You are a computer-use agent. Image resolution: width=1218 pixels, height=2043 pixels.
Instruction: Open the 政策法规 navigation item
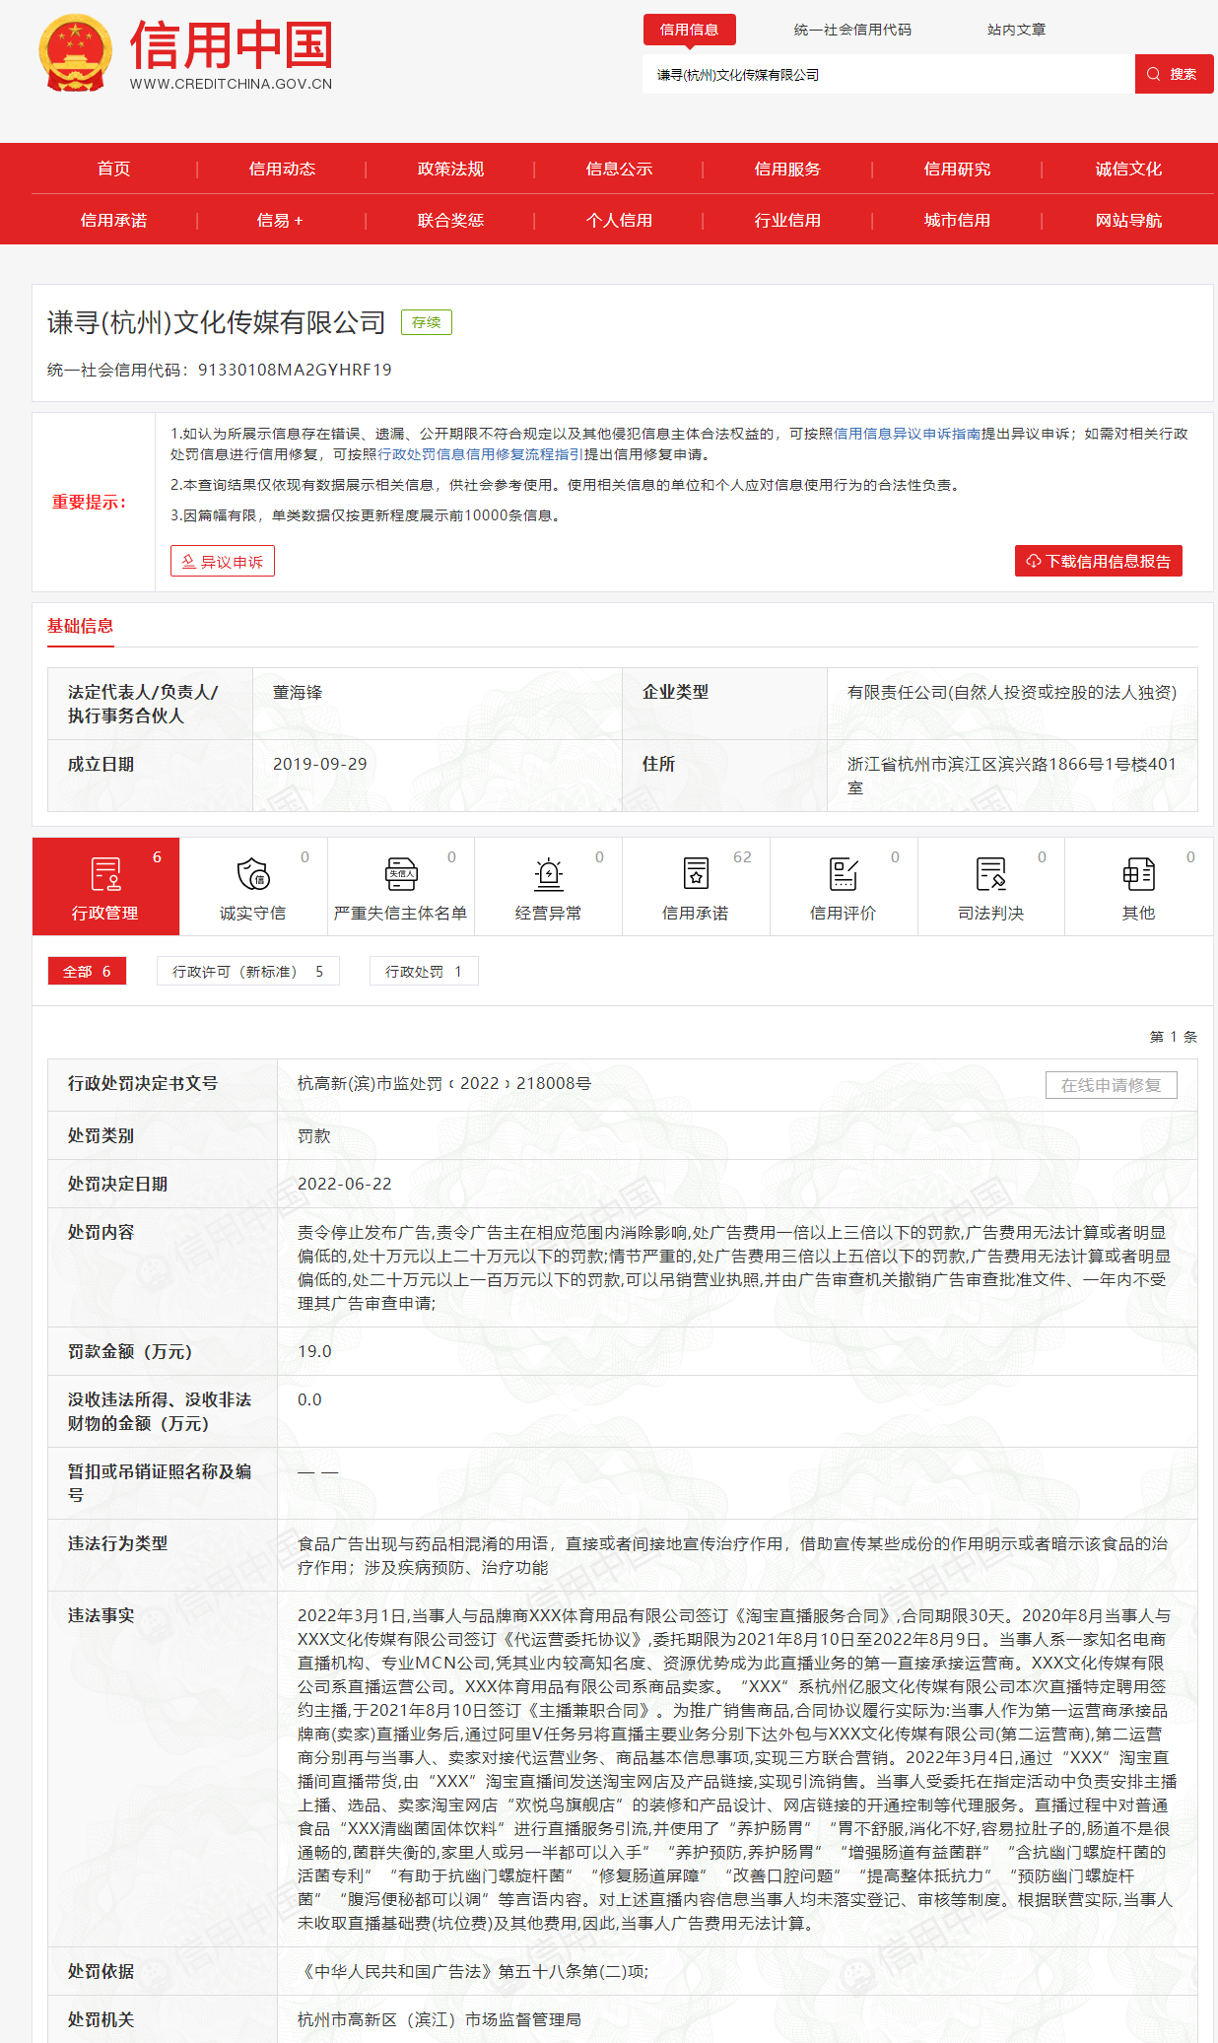point(451,169)
